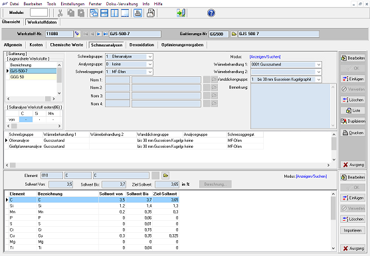Click upper Löschen button
The image size is (370, 256).
353,100
